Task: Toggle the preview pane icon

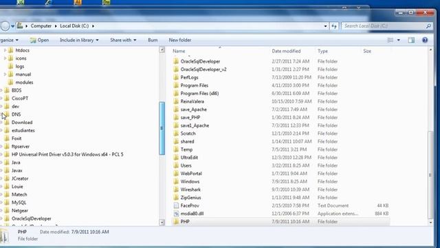Action: [411, 40]
